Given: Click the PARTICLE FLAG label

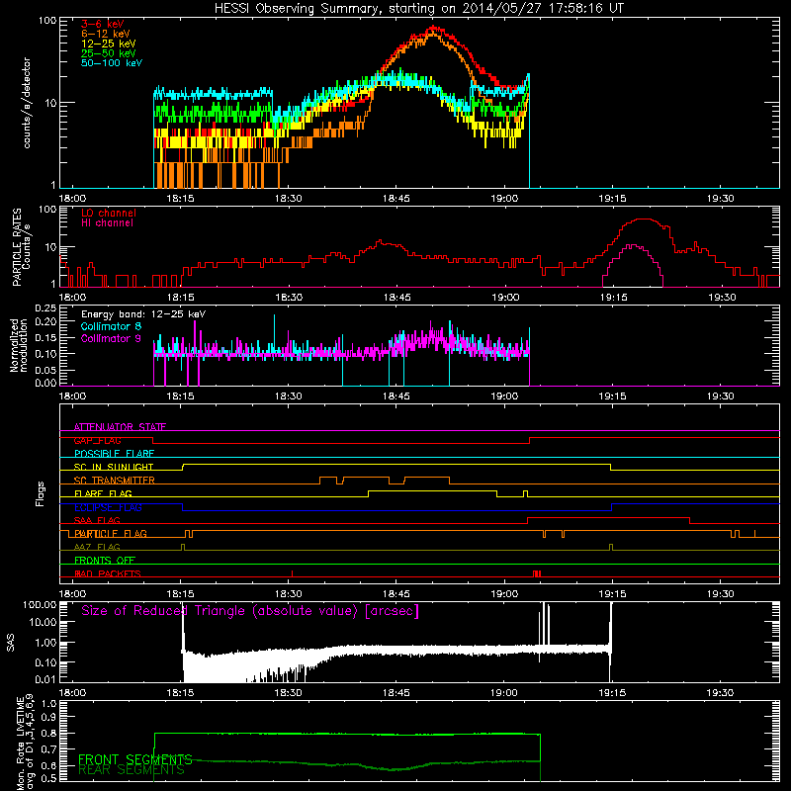Looking at the screenshot, I should tap(111, 534).
